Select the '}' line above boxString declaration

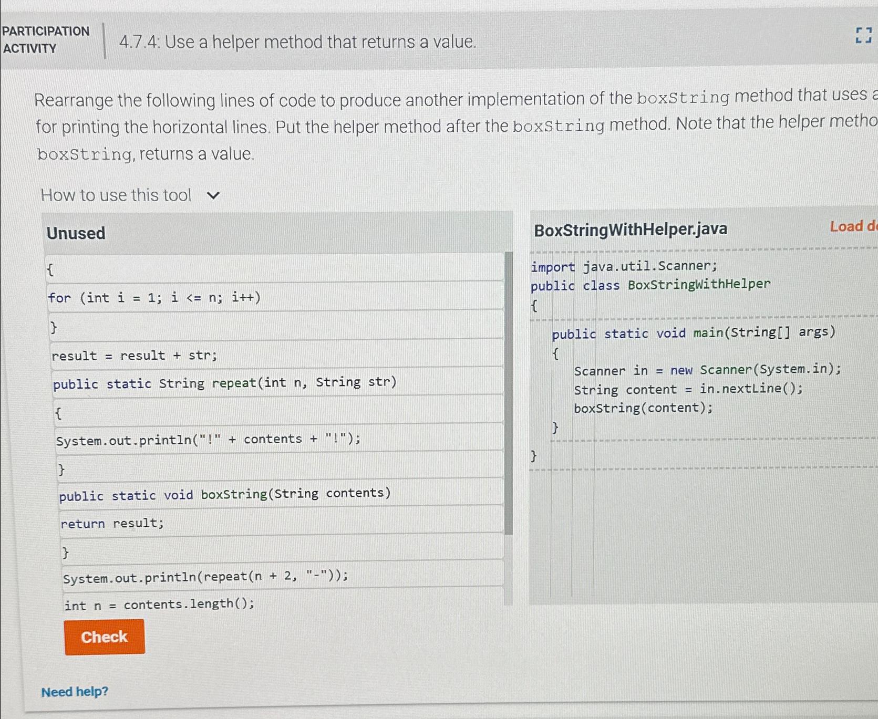(x=280, y=466)
